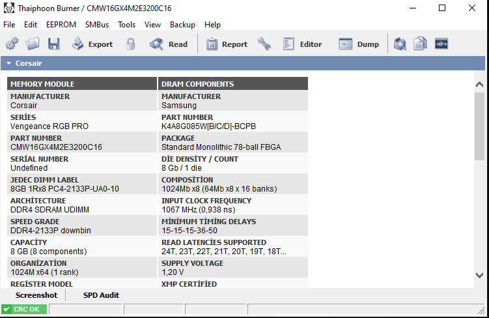Click the green checkmark in status bar

(7, 310)
